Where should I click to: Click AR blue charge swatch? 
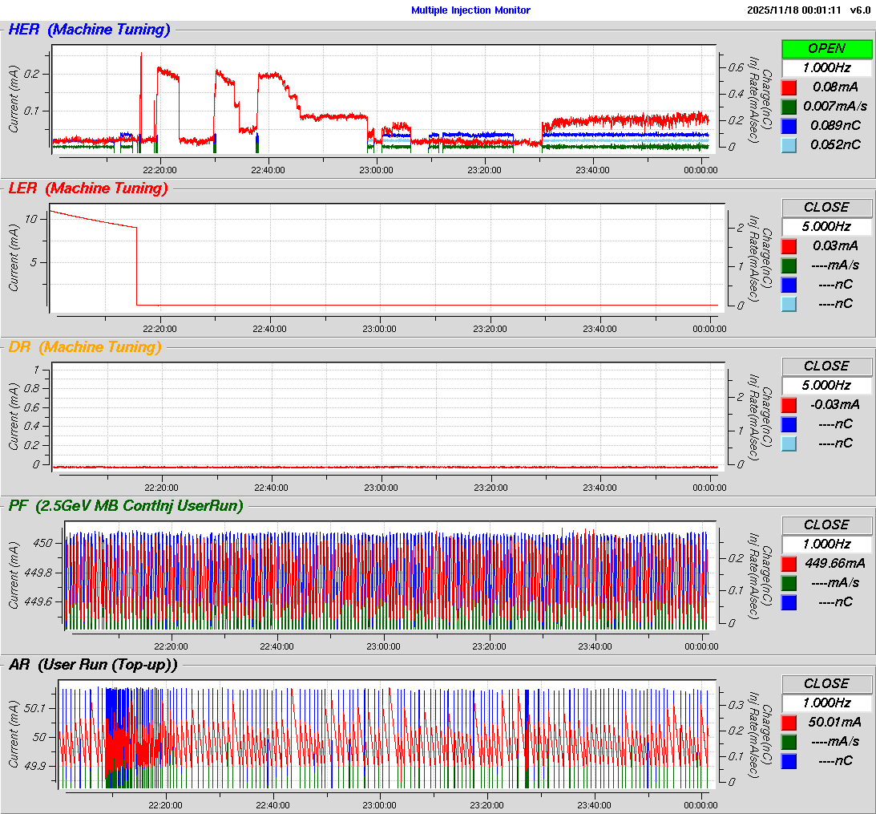click(x=789, y=760)
